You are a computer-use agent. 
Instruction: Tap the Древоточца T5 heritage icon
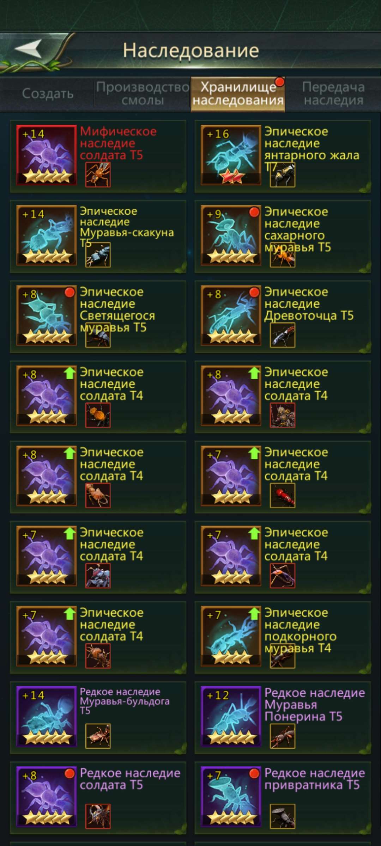click(231, 315)
